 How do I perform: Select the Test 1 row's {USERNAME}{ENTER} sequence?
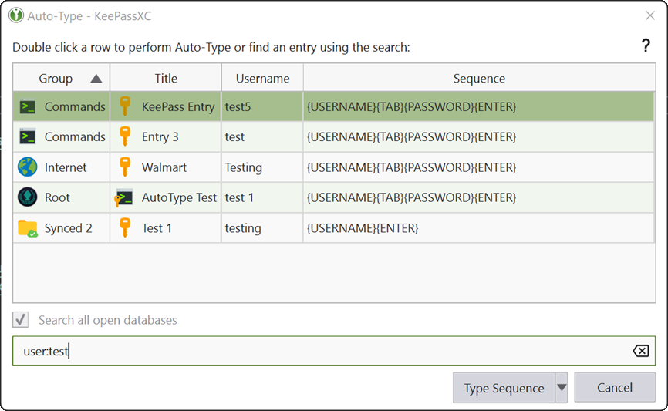363,228
